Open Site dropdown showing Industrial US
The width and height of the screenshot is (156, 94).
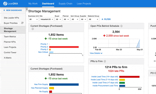click(47, 19)
